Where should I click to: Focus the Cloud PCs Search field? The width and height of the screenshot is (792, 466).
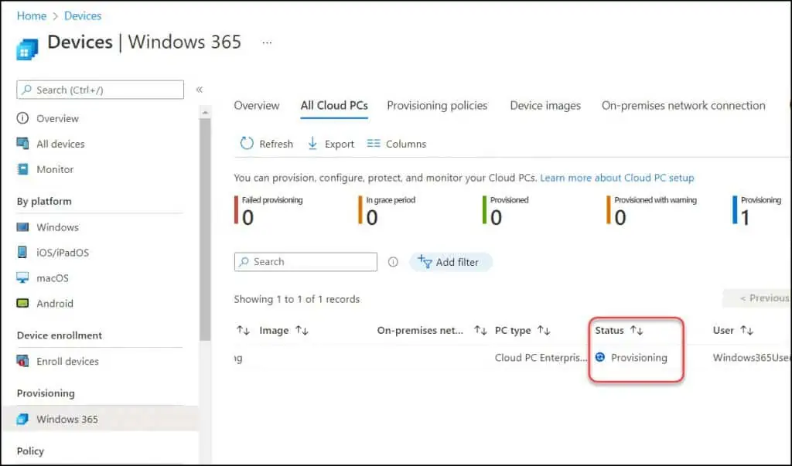(x=306, y=261)
